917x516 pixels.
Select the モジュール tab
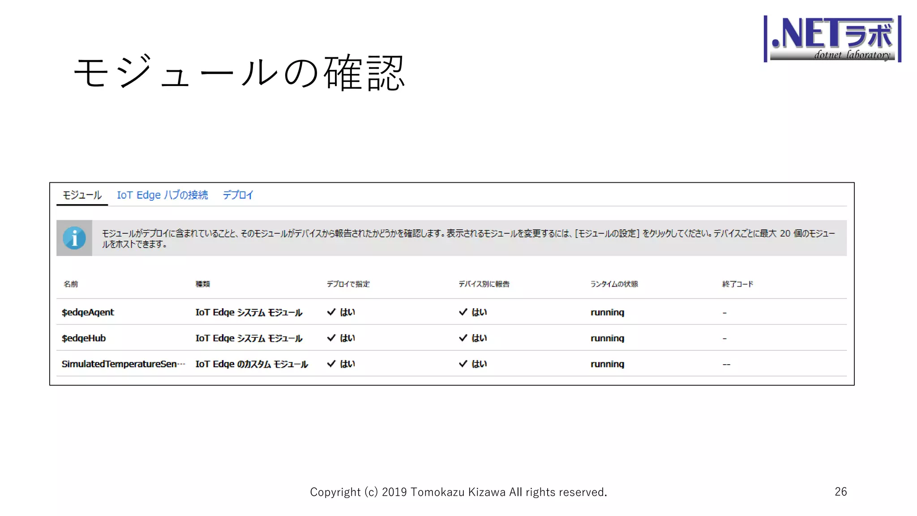point(82,195)
